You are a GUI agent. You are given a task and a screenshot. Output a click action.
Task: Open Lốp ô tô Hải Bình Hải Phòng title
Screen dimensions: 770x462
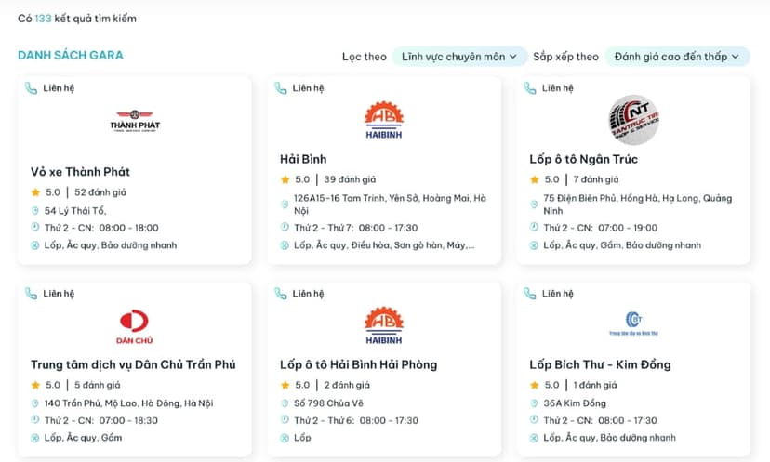tap(358, 364)
